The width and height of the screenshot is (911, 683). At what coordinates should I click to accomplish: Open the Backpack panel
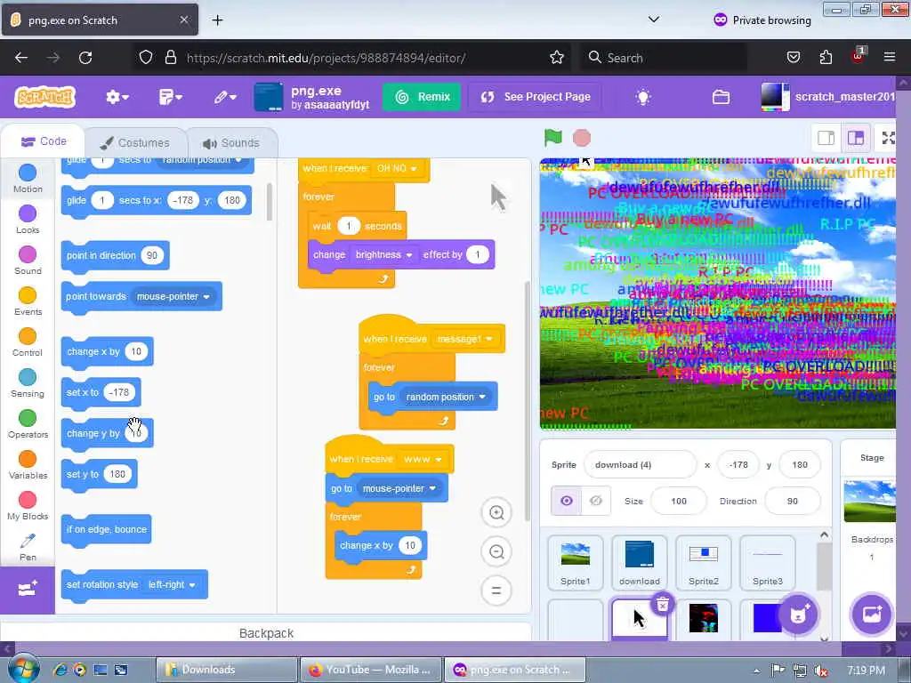coord(266,633)
